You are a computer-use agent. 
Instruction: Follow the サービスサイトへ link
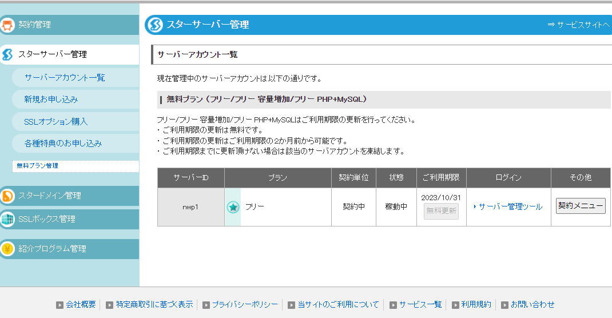point(579,25)
